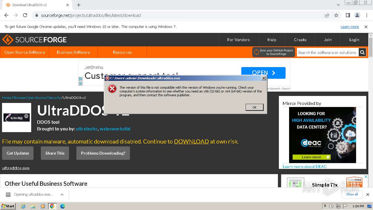
Task: Focus the Search for software field
Action: click(x=328, y=52)
